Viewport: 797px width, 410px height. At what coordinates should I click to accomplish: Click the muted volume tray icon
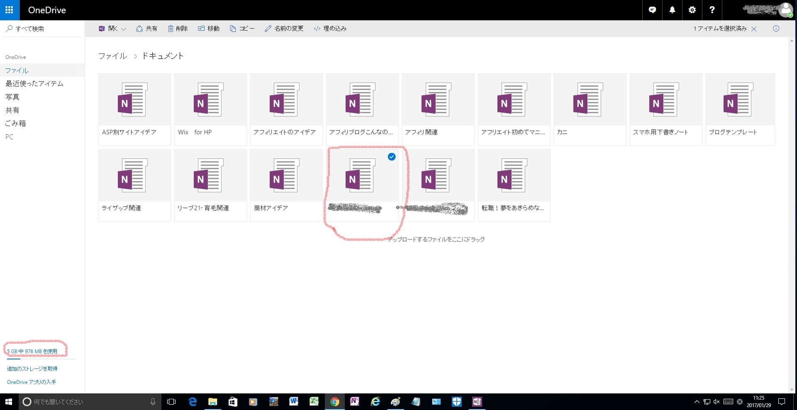[x=716, y=402]
